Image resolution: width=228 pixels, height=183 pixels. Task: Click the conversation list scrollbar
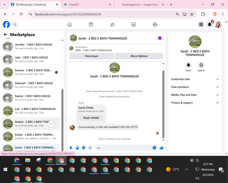tap(62, 120)
